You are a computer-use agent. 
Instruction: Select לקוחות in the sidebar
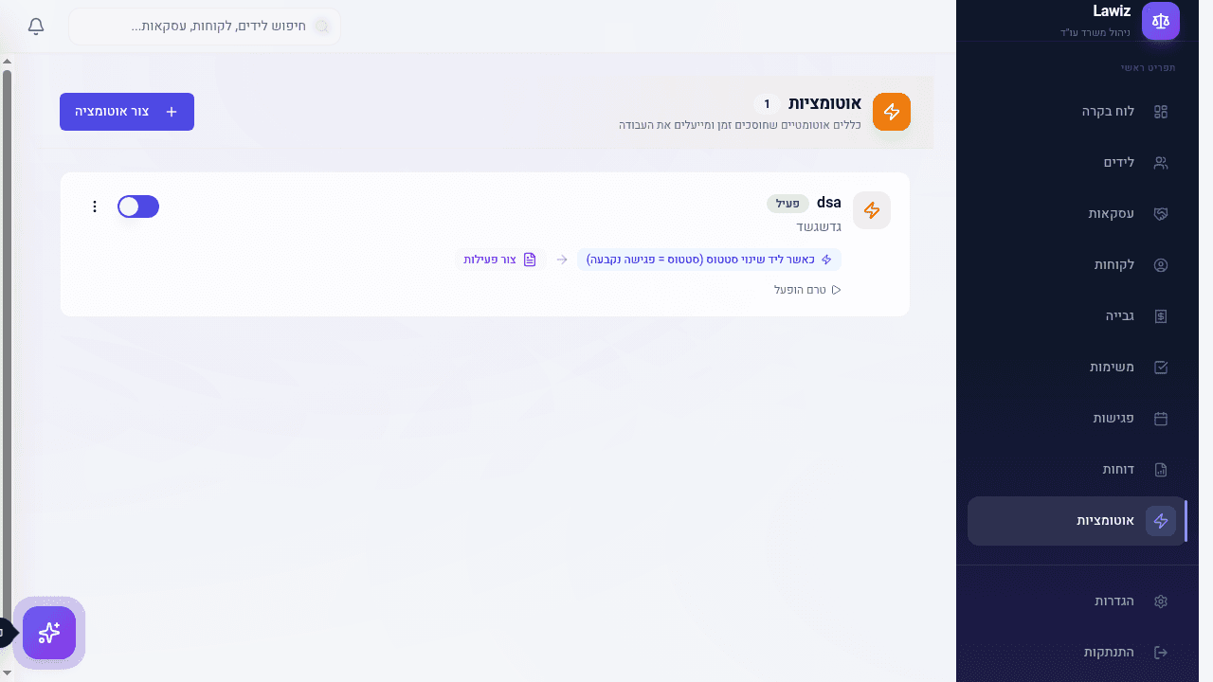pyautogui.click(x=1114, y=265)
